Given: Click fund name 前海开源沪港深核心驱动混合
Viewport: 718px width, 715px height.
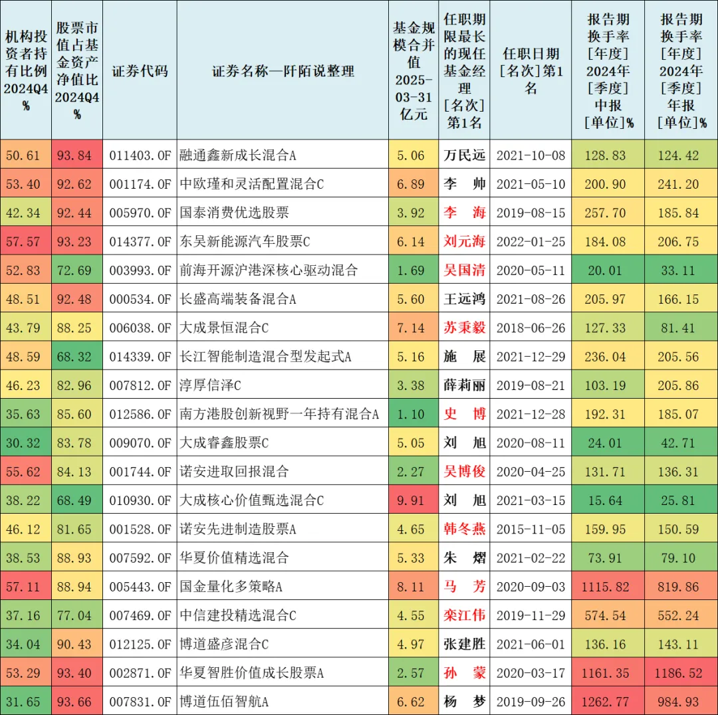Looking at the screenshot, I should coord(269,270).
